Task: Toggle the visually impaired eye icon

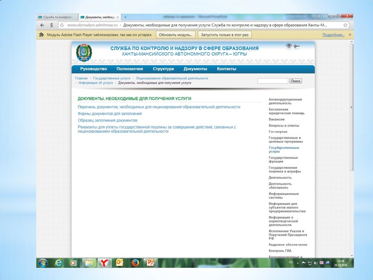Action: 289,46
